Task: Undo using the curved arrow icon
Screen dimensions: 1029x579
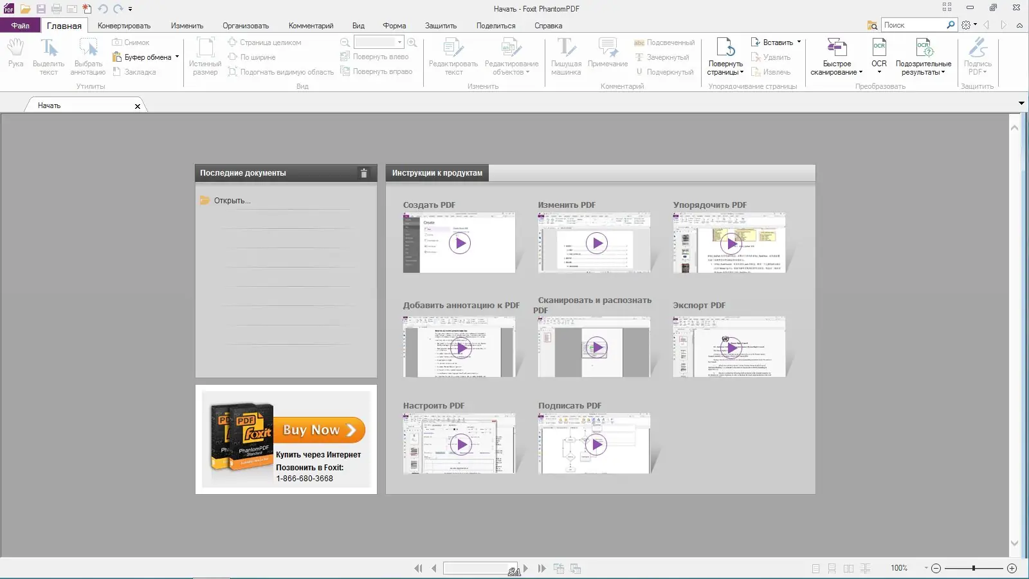Action: pyautogui.click(x=103, y=9)
